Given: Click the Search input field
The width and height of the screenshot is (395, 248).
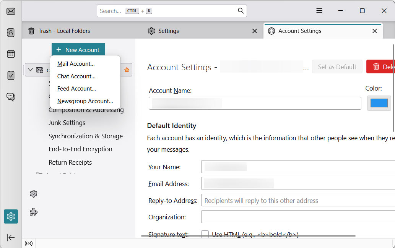Looking at the screenshot, I should coord(172,11).
